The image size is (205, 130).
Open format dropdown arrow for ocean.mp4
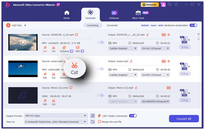189,67
